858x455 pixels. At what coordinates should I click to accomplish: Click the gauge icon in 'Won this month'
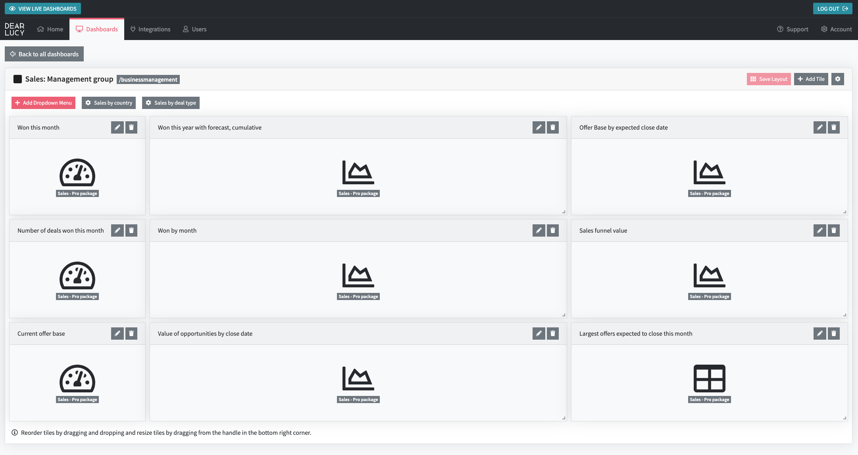tap(77, 172)
